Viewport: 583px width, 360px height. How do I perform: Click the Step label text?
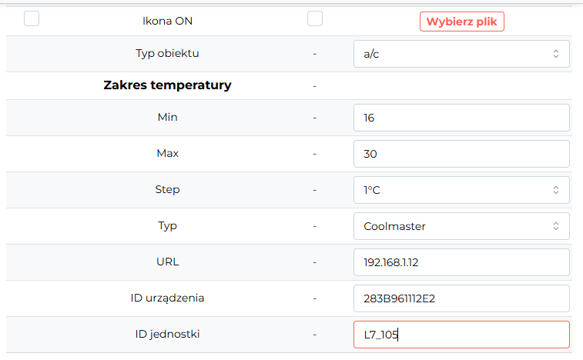click(167, 189)
